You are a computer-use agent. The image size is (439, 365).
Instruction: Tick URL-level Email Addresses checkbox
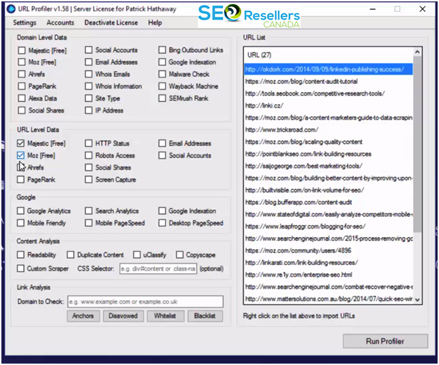tap(162, 143)
